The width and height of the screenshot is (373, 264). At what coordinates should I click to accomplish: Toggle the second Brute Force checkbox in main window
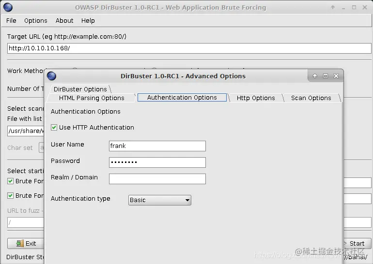click(x=10, y=196)
